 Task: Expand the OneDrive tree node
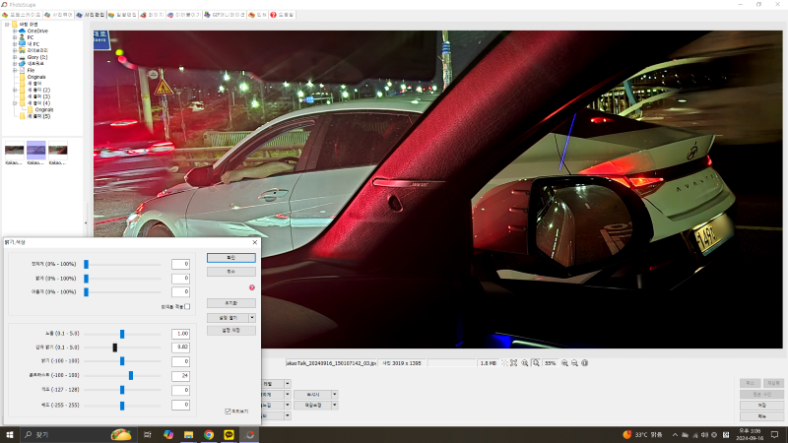[15, 31]
